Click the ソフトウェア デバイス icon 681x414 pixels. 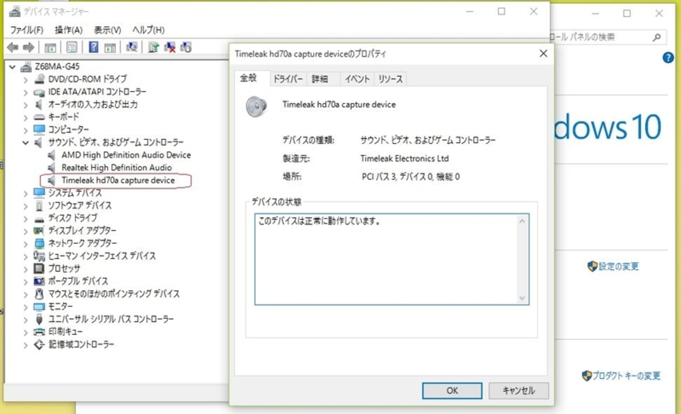[39, 205]
